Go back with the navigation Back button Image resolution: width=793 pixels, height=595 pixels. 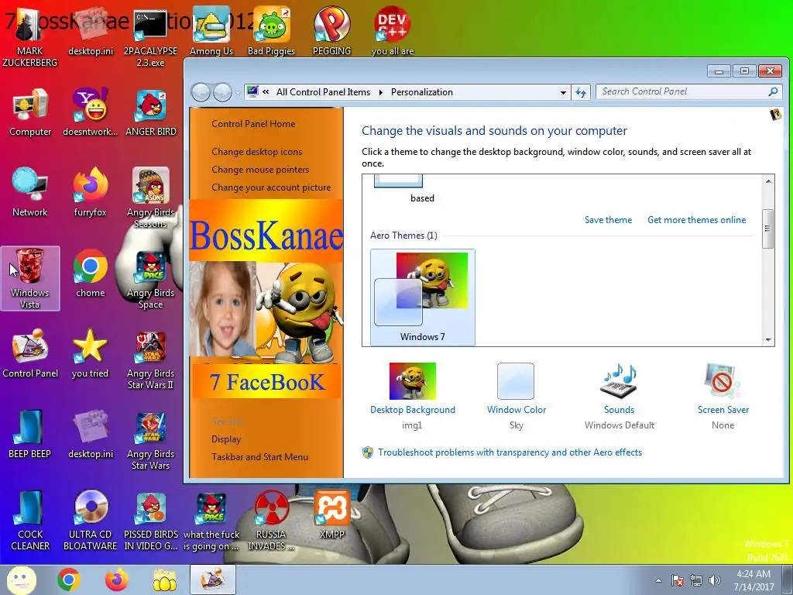201,93
